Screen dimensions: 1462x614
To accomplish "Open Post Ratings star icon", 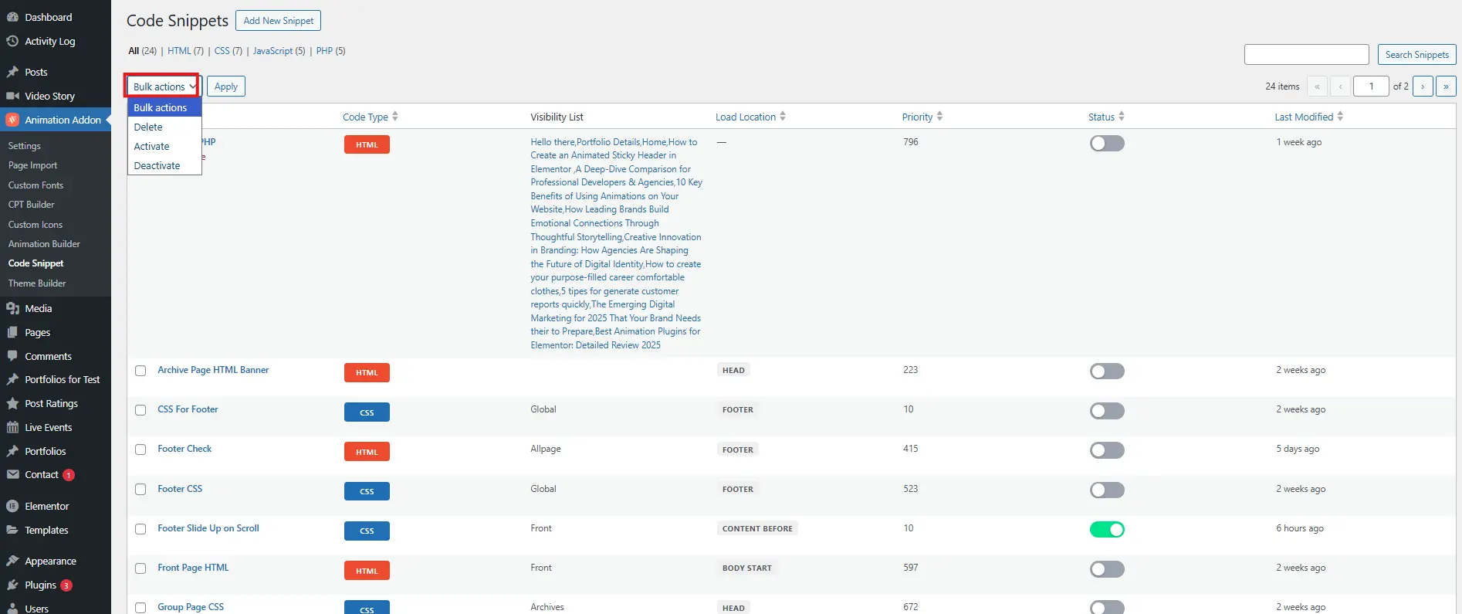I will pyautogui.click(x=12, y=403).
